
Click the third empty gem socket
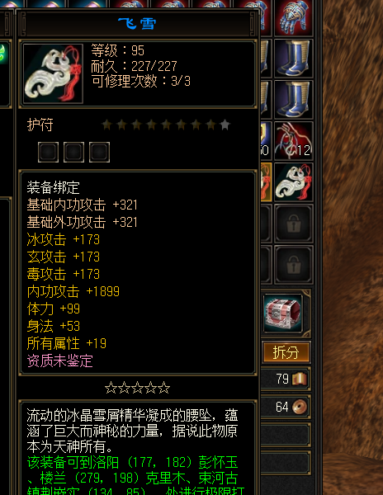[99, 152]
